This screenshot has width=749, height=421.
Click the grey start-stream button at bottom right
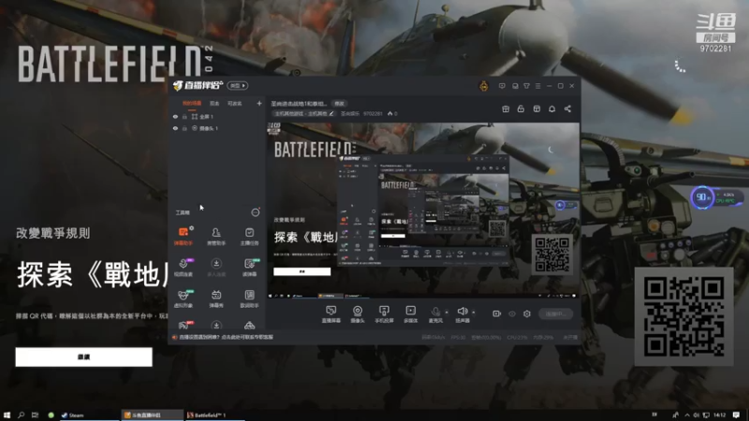coord(555,313)
